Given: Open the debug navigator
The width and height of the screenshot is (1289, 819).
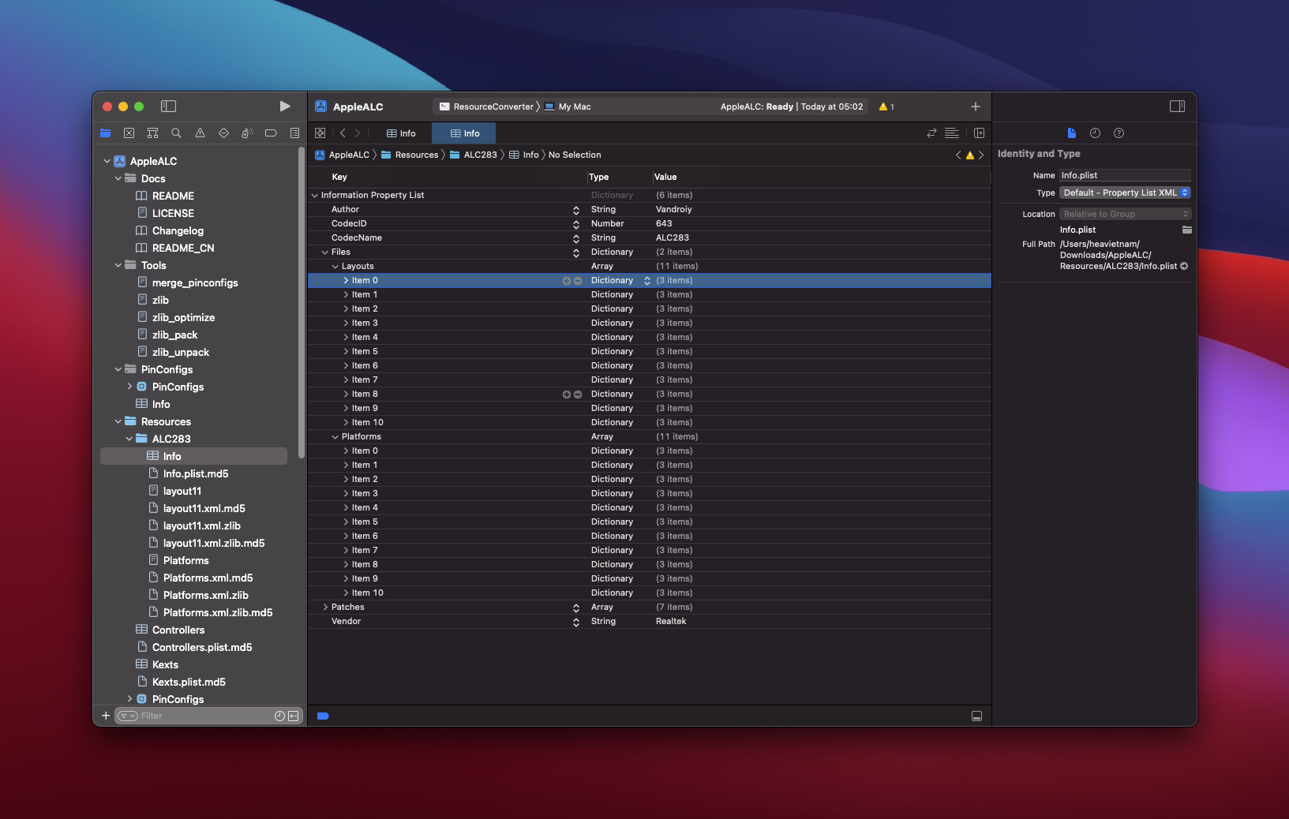Looking at the screenshot, I should (x=247, y=133).
